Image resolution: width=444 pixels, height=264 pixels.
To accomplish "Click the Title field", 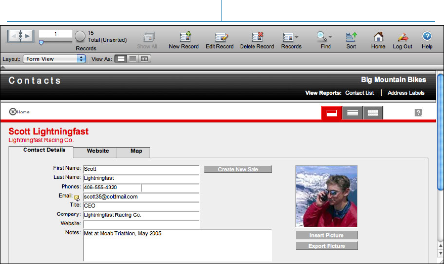I will (141, 206).
